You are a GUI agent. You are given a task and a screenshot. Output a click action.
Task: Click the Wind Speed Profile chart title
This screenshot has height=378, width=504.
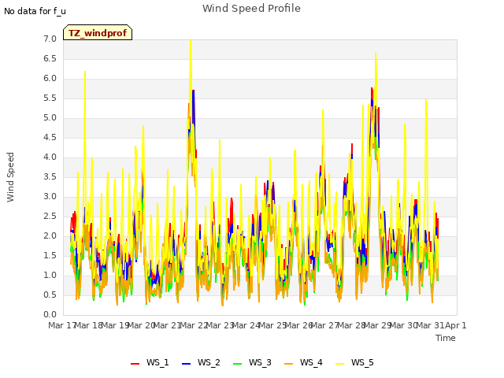(x=251, y=9)
